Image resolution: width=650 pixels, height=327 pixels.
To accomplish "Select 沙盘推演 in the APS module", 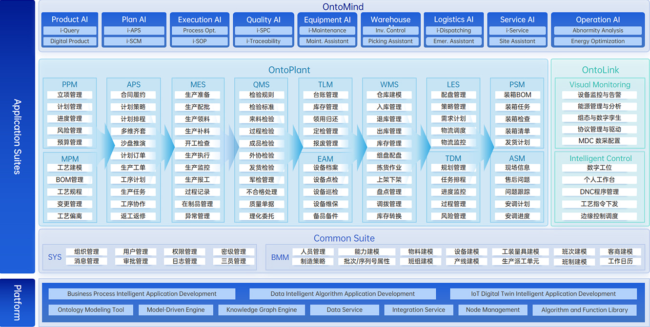I will (x=133, y=143).
